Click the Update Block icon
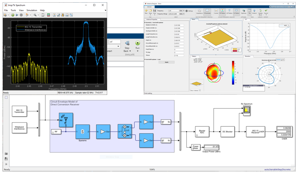Viewport: 298px width, 174px height. click(260, 12)
